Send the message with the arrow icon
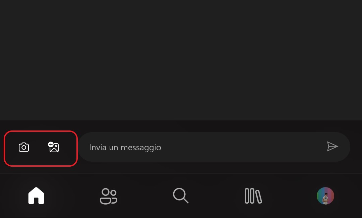The image size is (362, 218). click(x=333, y=147)
